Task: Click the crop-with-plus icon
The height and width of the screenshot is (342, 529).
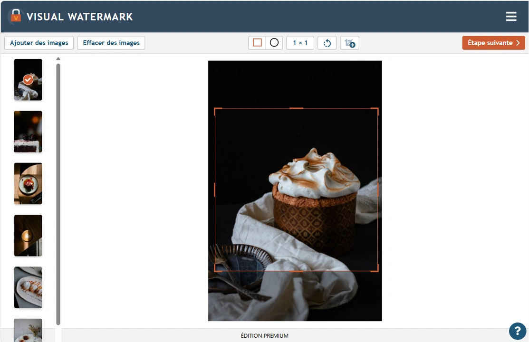Action: click(x=349, y=43)
